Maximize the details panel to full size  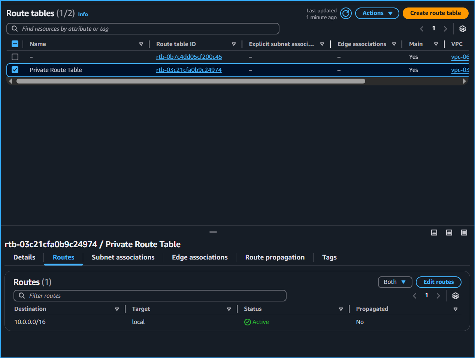464,233
